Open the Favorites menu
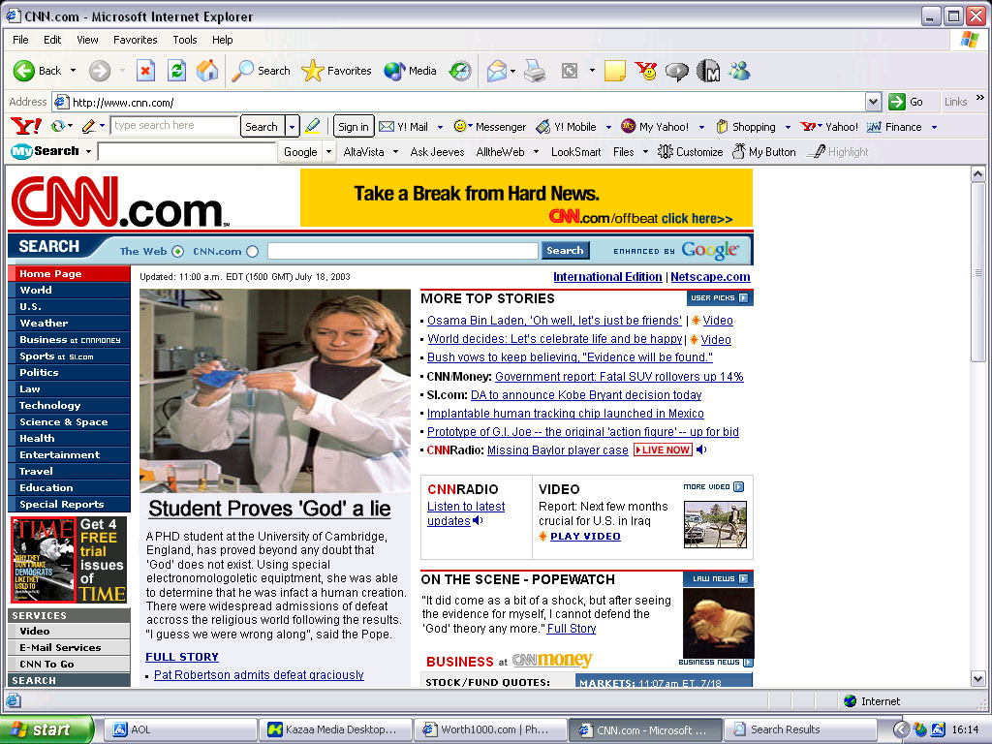Screen dimensions: 992x744 pos(136,39)
